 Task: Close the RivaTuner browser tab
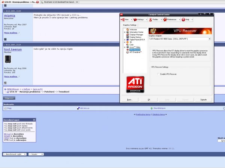pyautogui.click(x=77, y=2)
